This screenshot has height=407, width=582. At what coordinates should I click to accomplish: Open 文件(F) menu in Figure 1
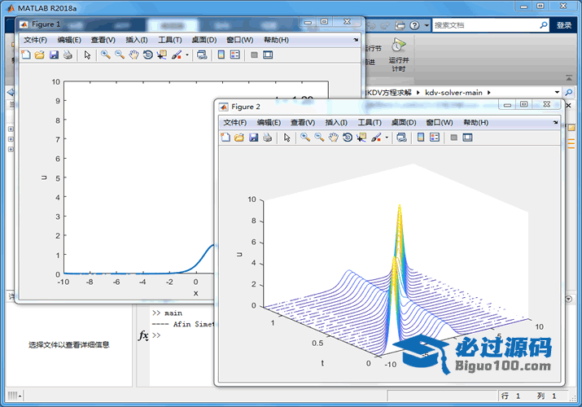point(35,39)
